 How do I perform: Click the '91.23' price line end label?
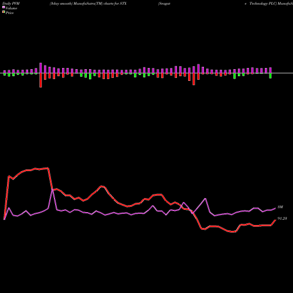282,219
